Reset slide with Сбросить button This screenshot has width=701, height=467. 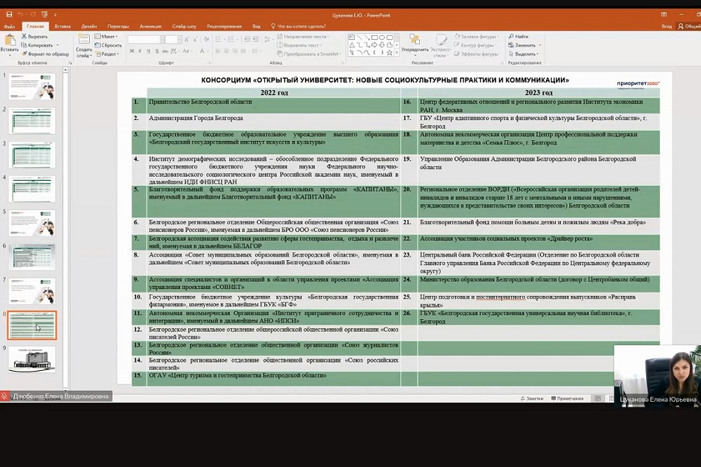109,45
